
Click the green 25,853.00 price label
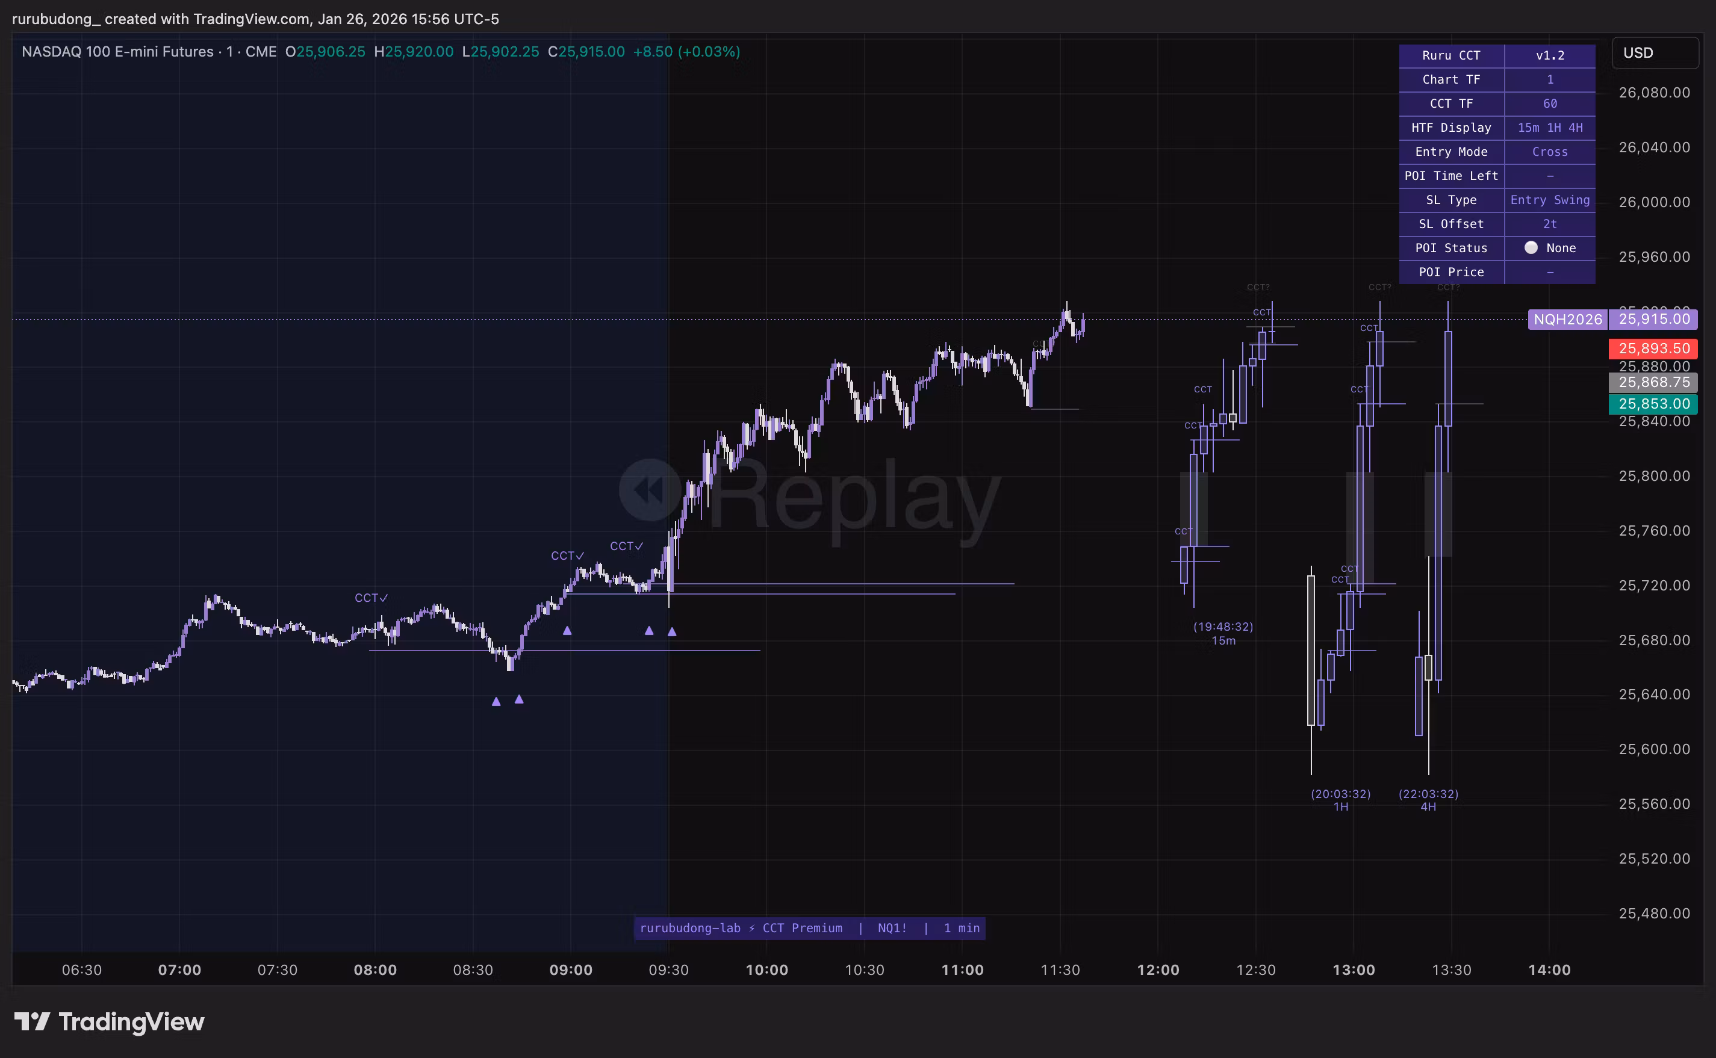[x=1653, y=404]
